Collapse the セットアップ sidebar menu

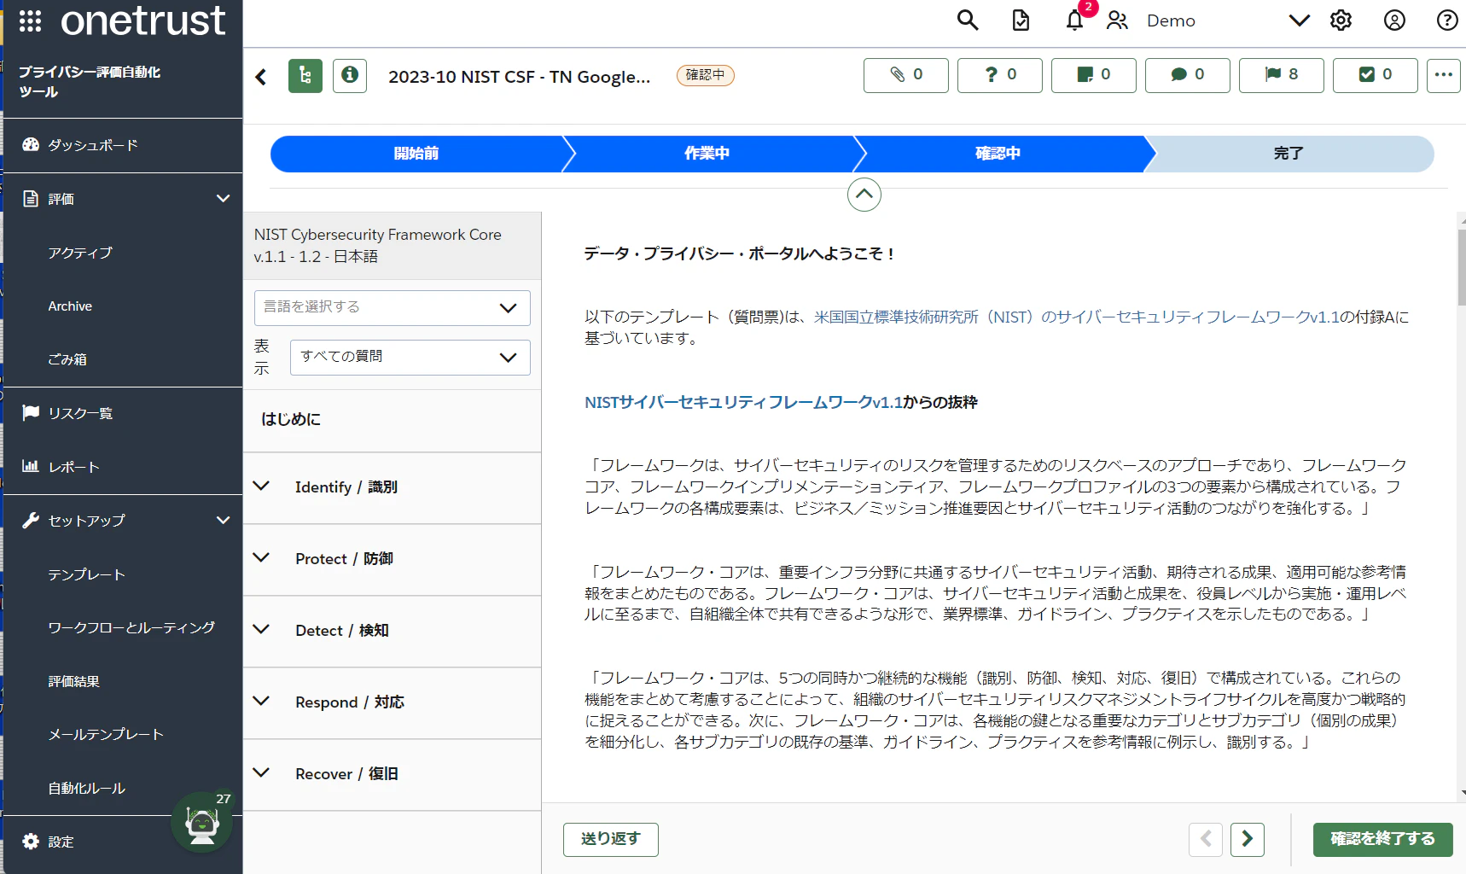point(224,521)
